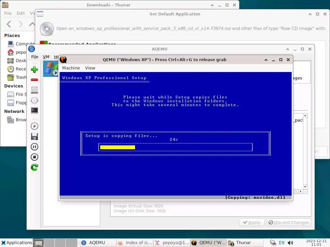Click the Show Desktop icon in panel
This screenshot has width=330, height=247.
pyautogui.click(x=38, y=242)
